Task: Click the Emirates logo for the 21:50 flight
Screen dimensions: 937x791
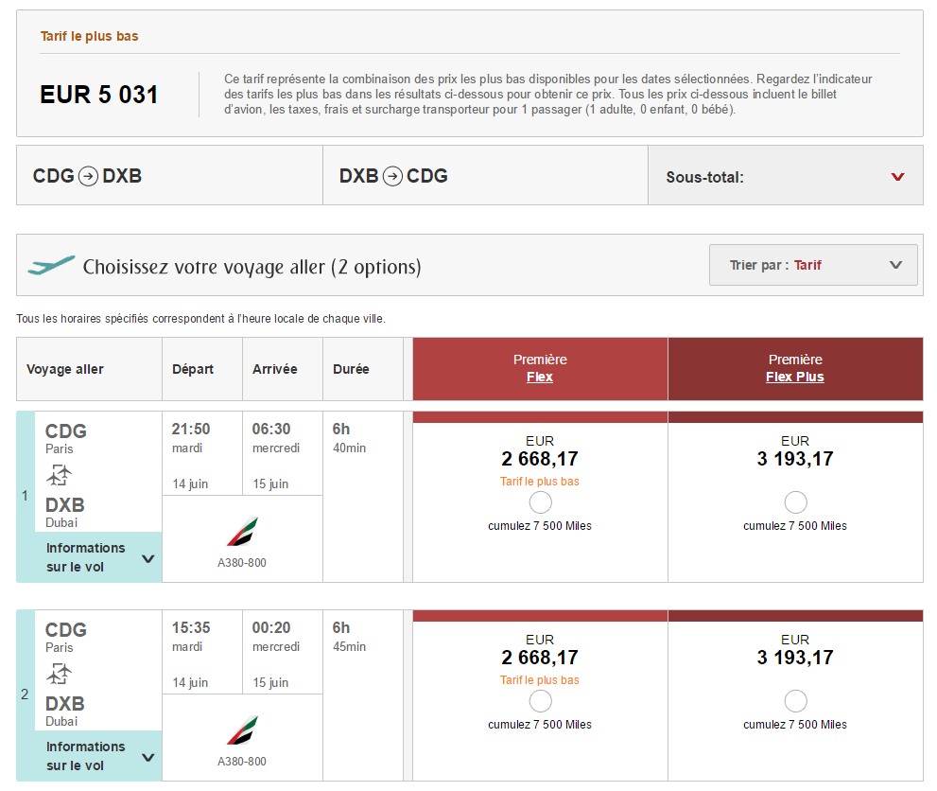Action: pos(242,532)
